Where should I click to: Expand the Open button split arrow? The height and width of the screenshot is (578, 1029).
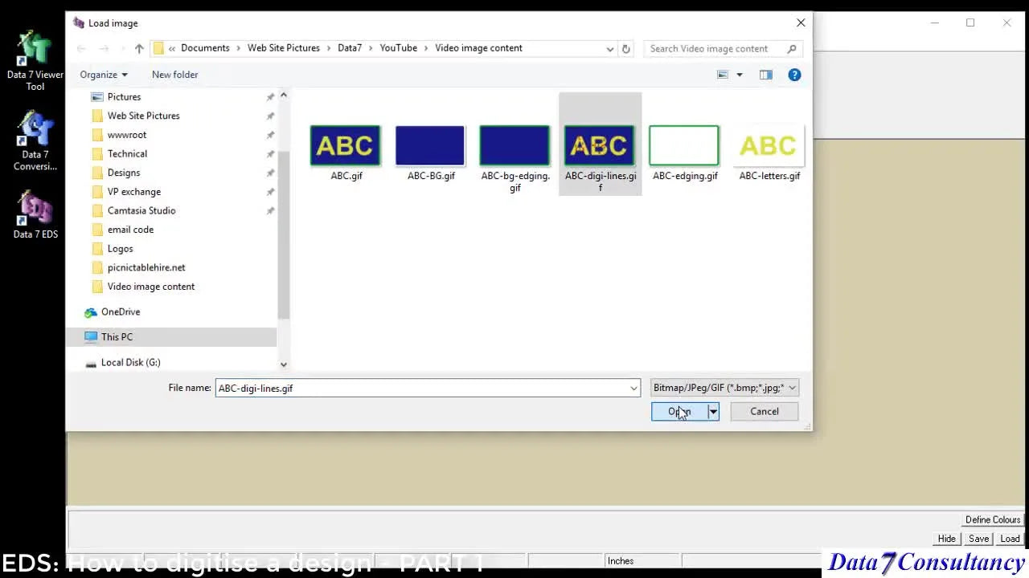click(x=712, y=411)
